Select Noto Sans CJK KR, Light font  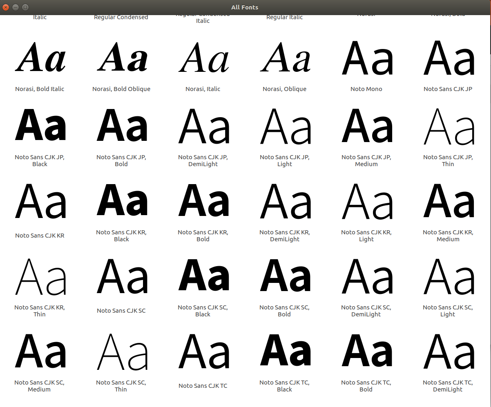(x=366, y=201)
